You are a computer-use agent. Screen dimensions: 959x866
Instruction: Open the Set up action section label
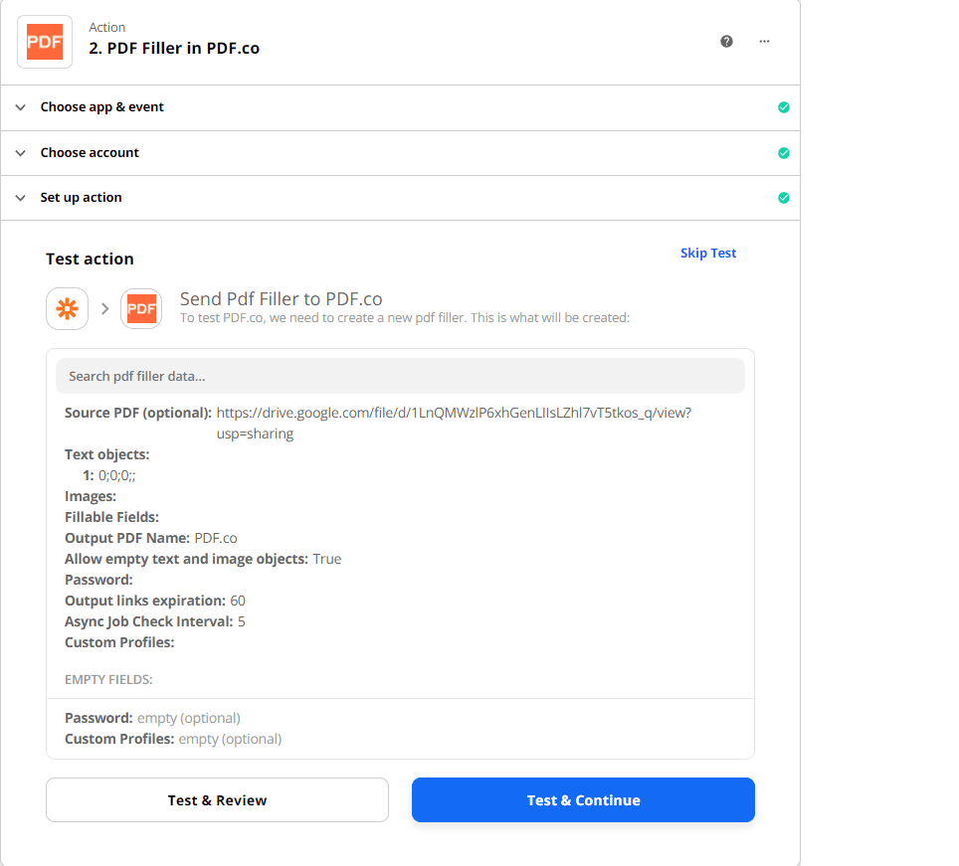coord(81,198)
